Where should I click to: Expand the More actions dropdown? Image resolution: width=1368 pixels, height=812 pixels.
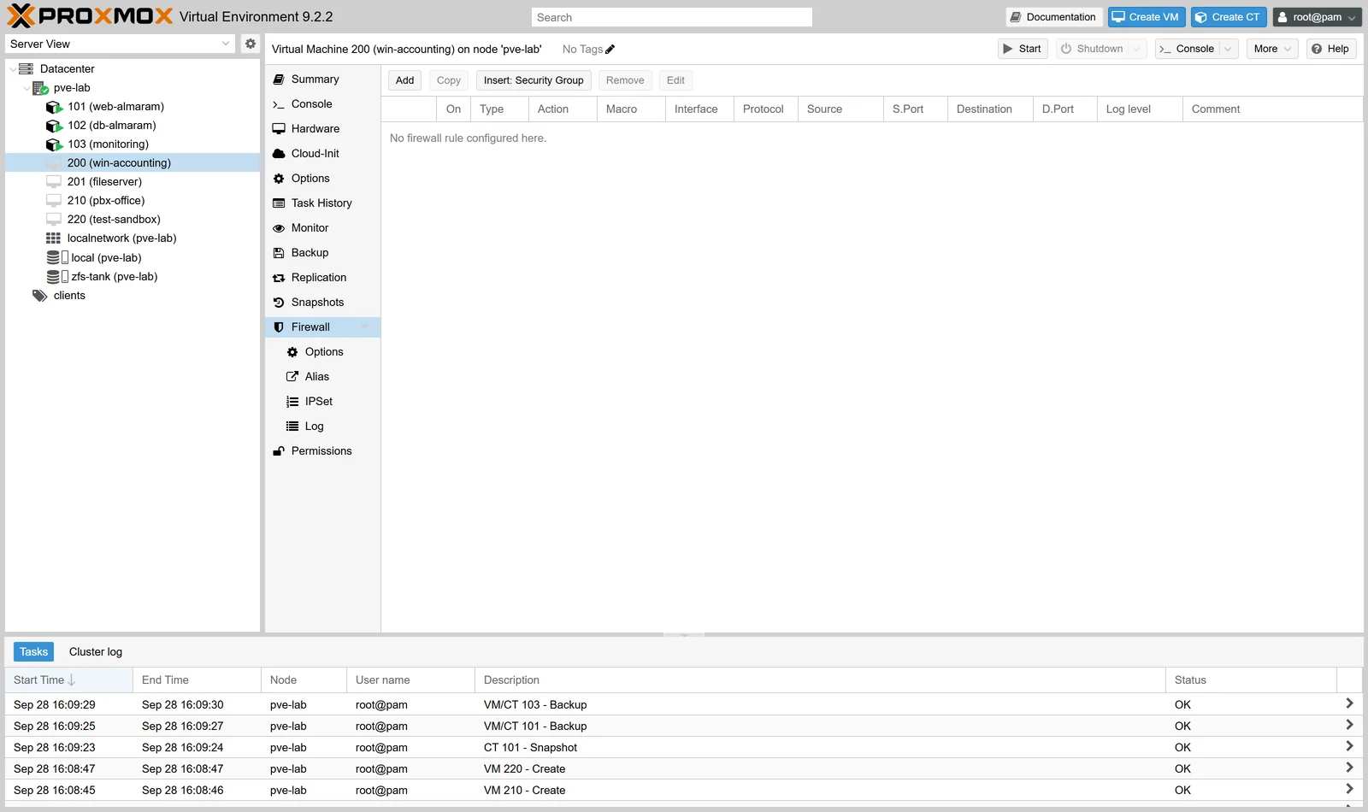pyautogui.click(x=1271, y=49)
